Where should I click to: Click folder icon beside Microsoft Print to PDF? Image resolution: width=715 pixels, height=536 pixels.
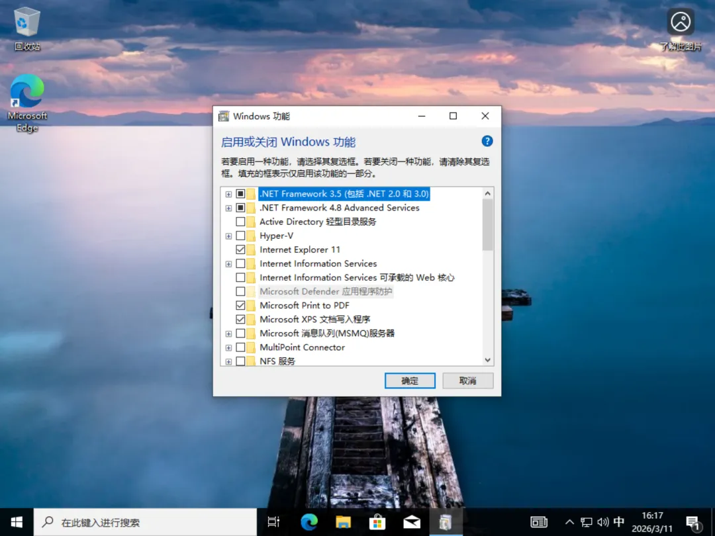tap(252, 305)
